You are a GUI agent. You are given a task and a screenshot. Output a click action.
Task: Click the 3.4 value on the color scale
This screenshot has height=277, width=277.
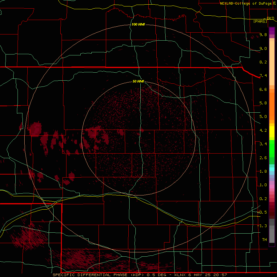click(x=263, y=144)
